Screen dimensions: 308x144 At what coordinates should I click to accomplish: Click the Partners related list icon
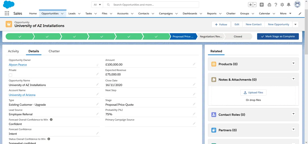214,130
